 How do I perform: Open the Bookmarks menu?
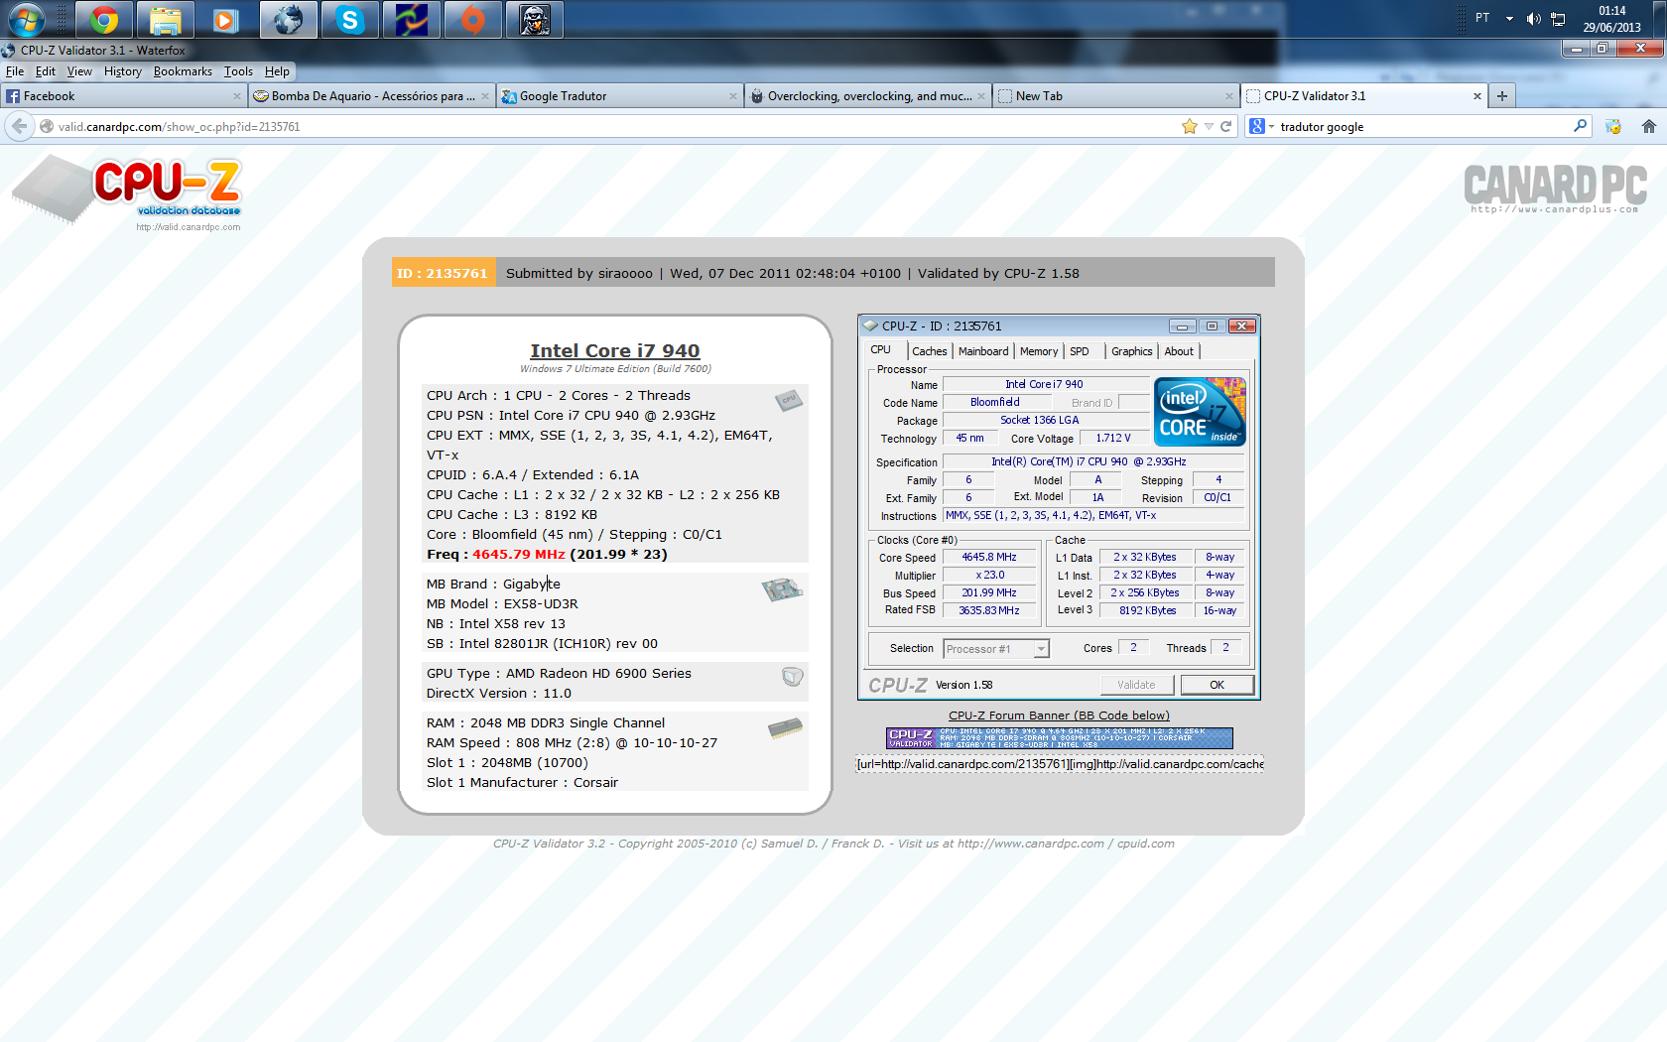click(x=183, y=71)
